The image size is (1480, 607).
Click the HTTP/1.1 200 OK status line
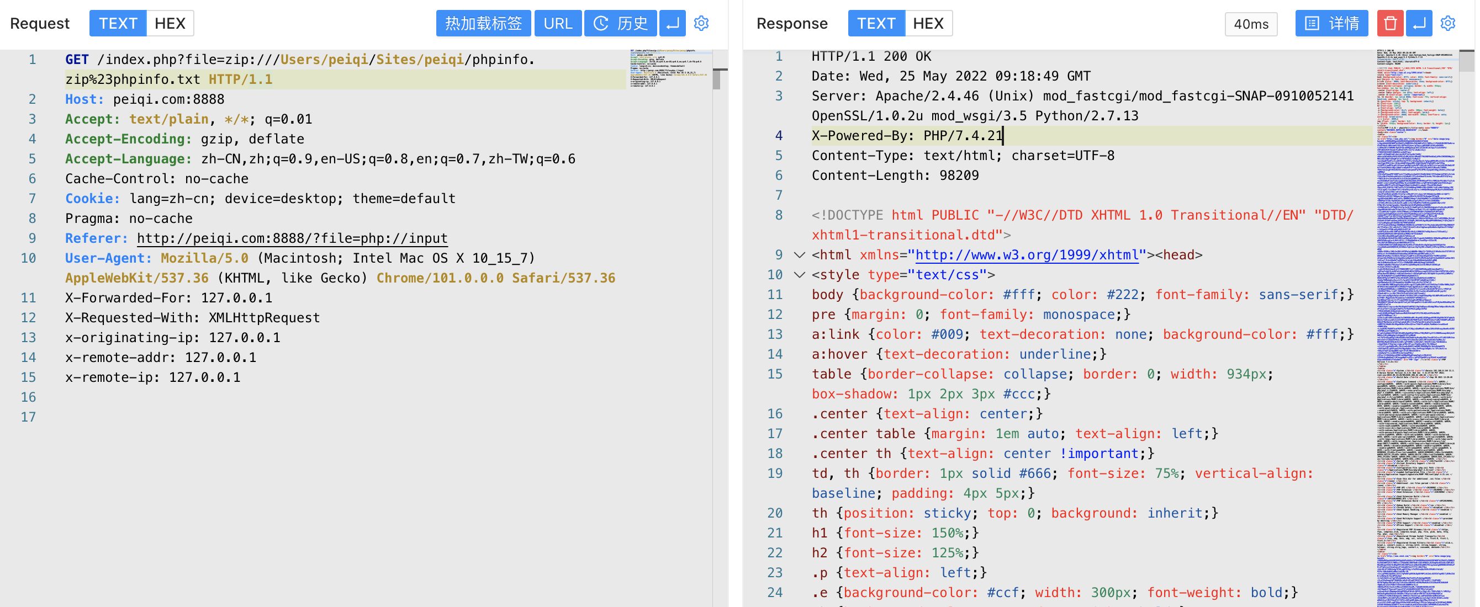(x=871, y=56)
